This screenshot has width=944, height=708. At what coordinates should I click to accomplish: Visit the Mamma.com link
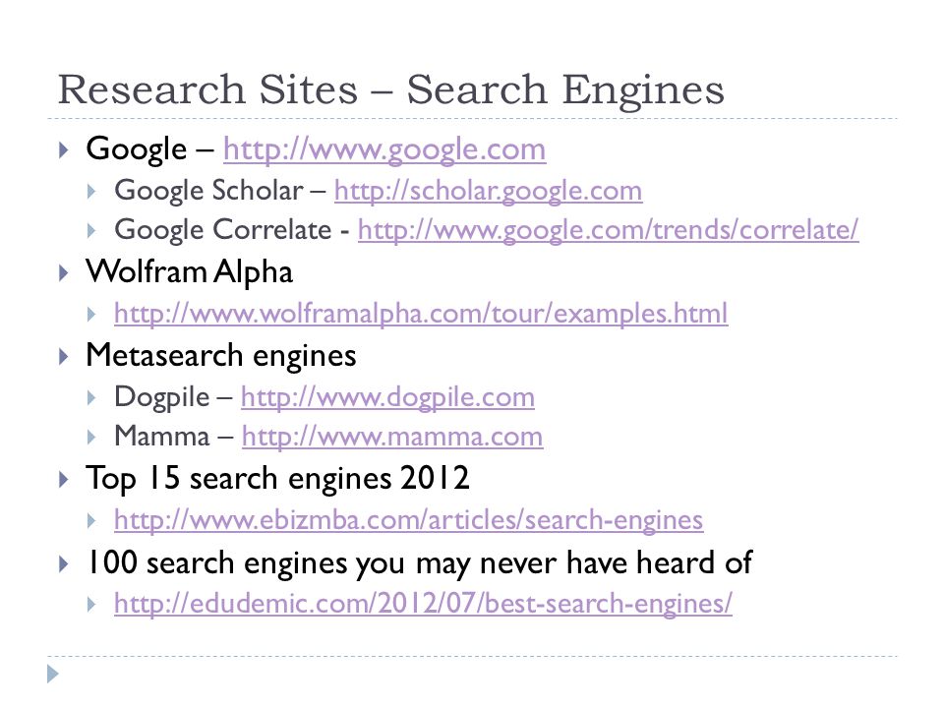pyautogui.click(x=392, y=437)
